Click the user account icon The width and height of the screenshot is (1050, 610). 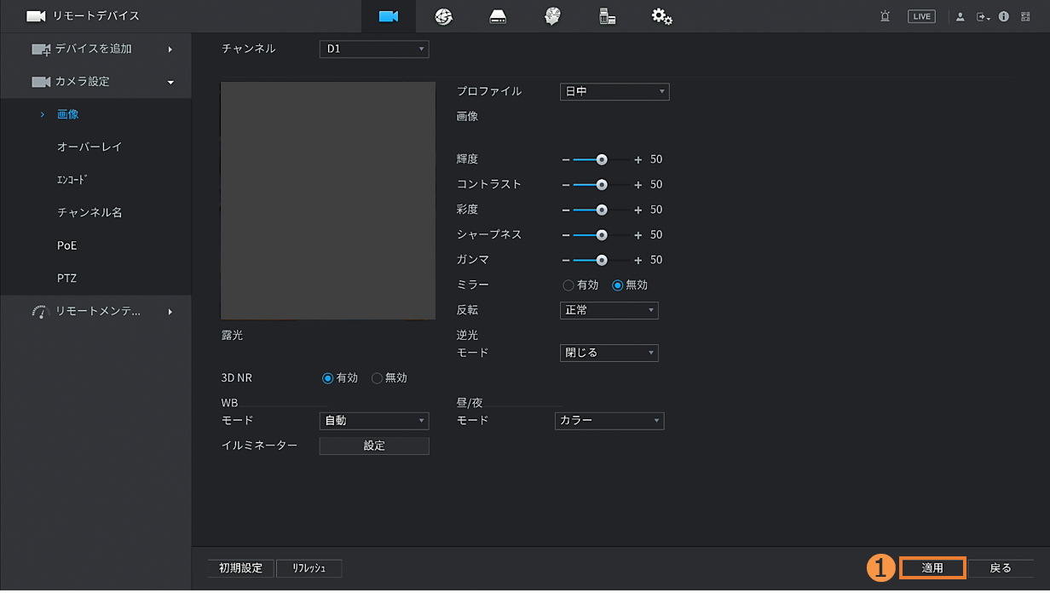961,16
